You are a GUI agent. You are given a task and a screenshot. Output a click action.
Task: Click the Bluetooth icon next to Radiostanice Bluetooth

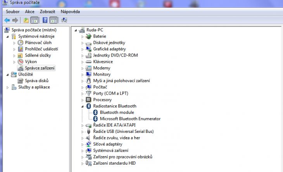pyautogui.click(x=88, y=106)
